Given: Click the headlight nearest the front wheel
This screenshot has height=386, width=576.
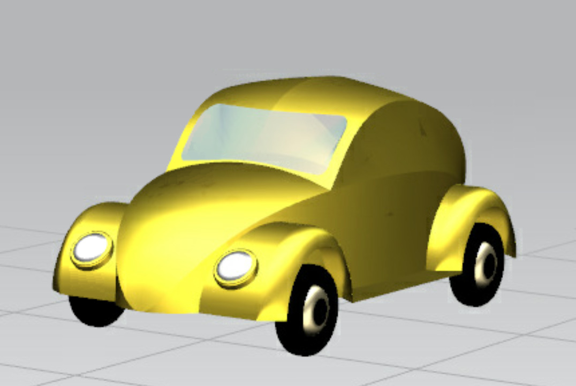Looking at the screenshot, I should (236, 266).
